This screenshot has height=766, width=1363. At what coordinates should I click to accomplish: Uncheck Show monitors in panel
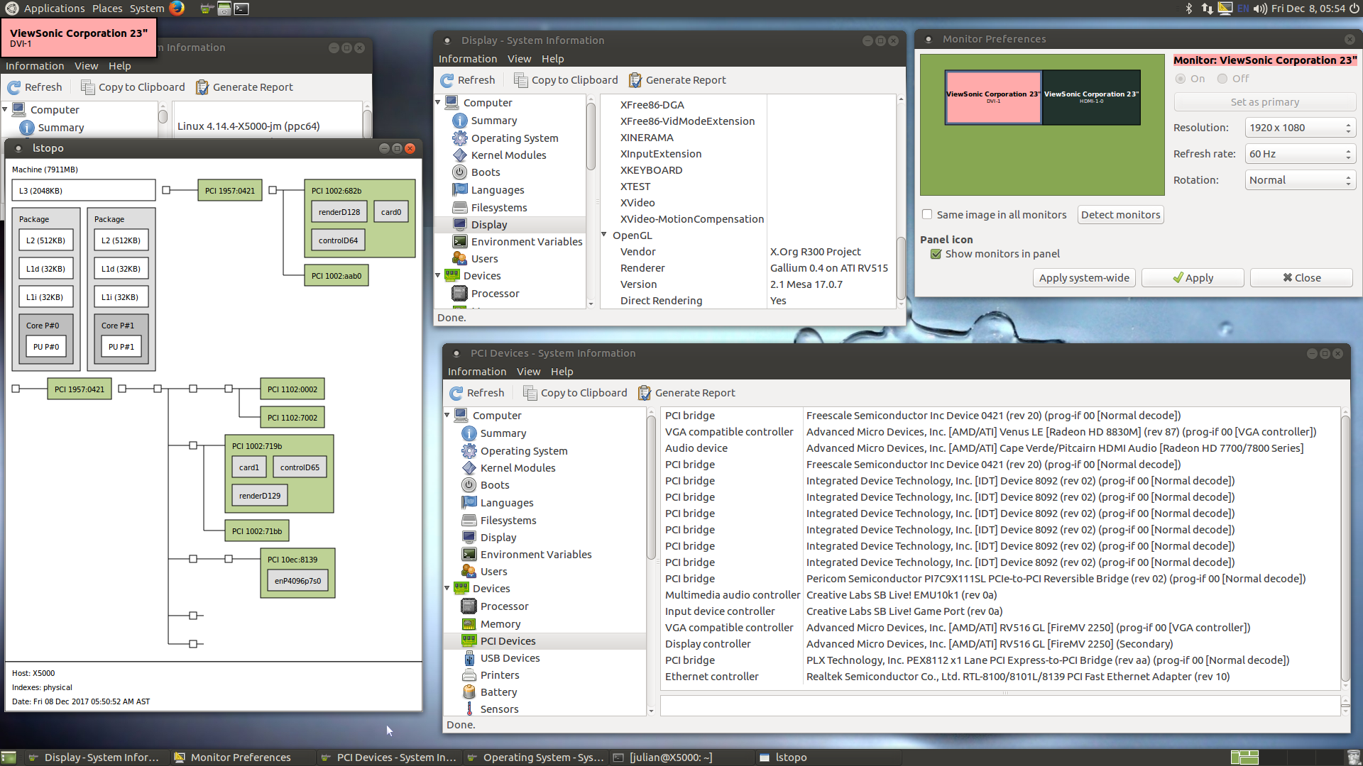click(x=936, y=254)
